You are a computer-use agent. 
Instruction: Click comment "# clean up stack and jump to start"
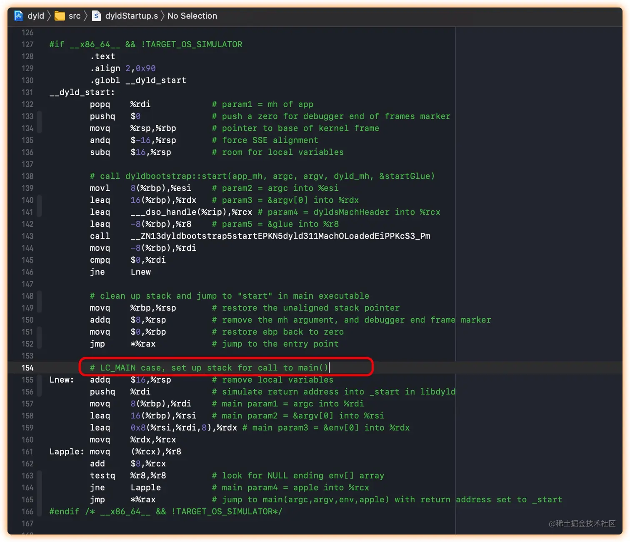(x=230, y=296)
